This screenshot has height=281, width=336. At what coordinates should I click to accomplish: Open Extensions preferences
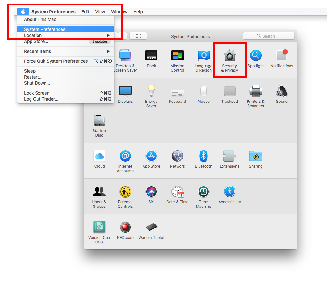pos(230,159)
